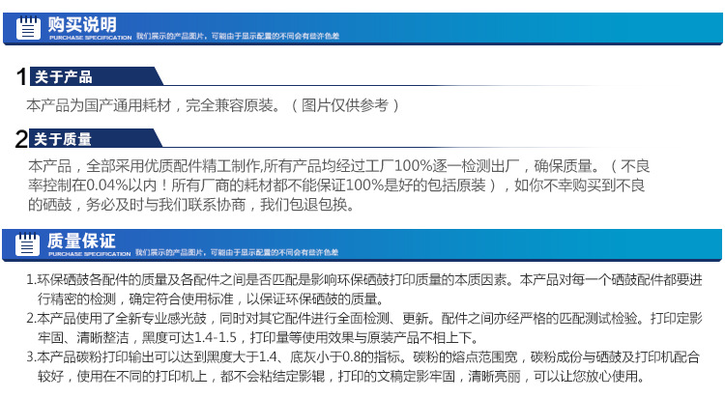Select the 质量保证 banner title

coord(82,239)
